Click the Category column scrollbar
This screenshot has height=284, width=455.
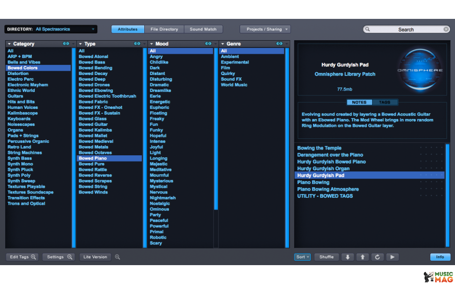pos(74,148)
